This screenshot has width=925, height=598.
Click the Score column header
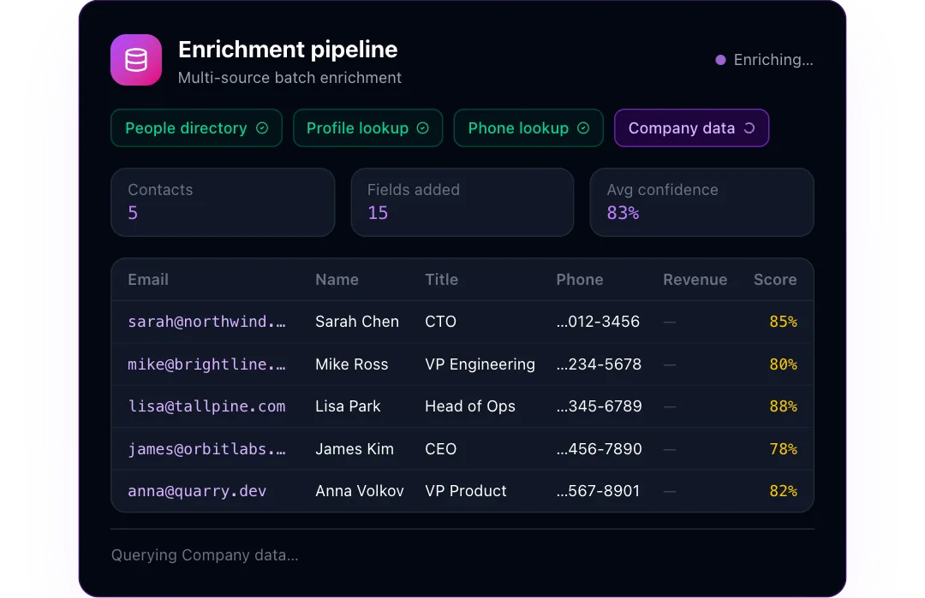pos(775,279)
